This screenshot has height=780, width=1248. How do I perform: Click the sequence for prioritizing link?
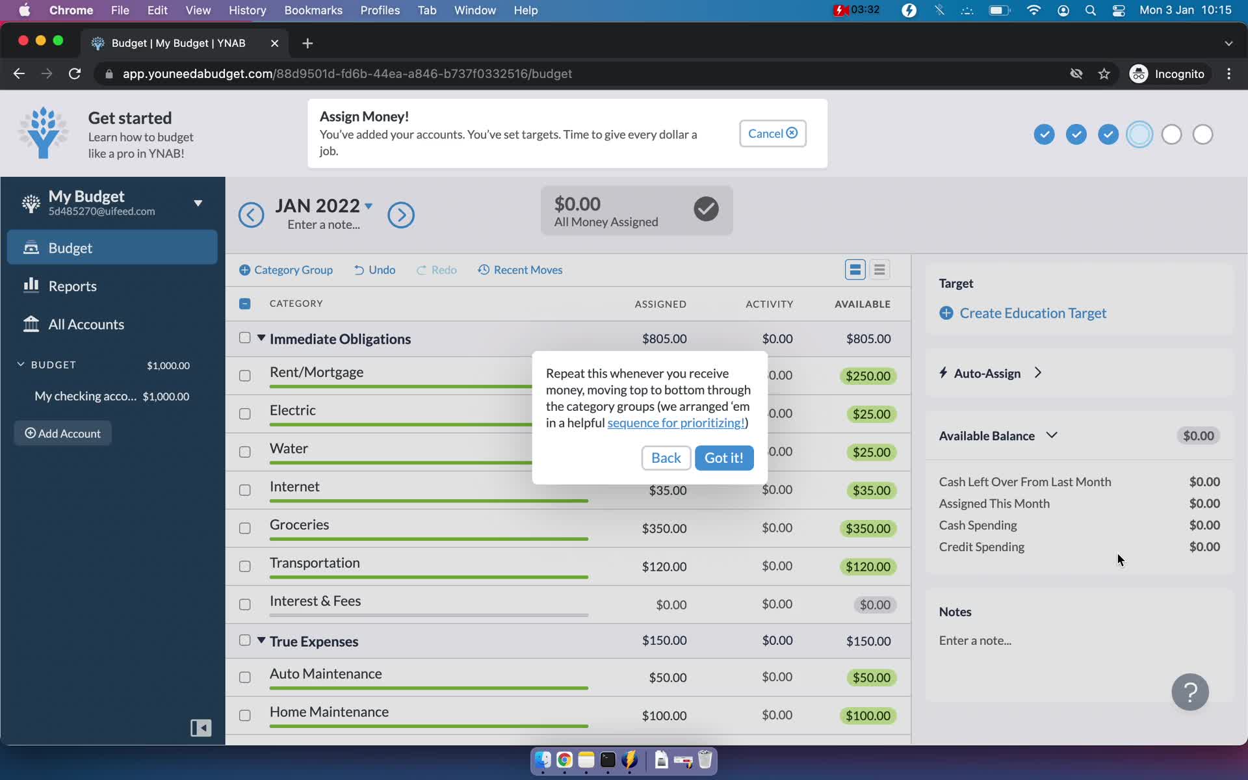pos(675,422)
